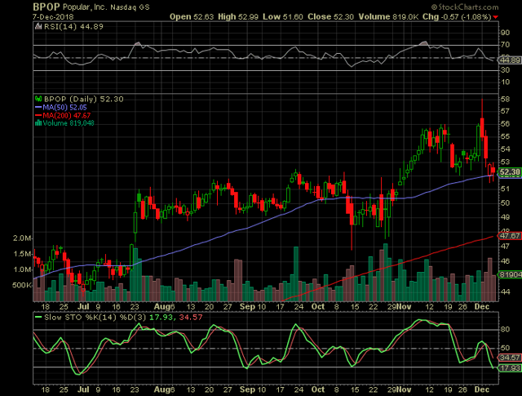Click the 56 price axis label
The height and width of the screenshot is (396, 522).
[x=505, y=123]
